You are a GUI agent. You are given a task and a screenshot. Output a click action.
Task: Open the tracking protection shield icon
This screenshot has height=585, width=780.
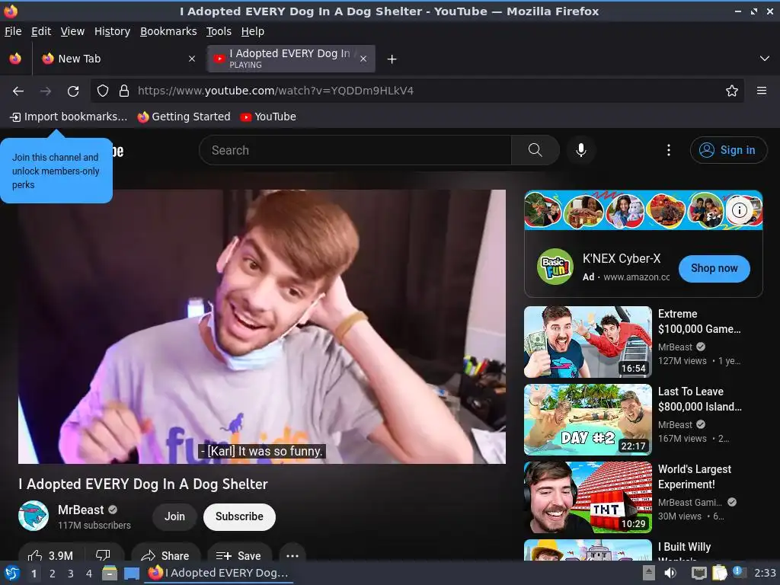[x=103, y=91]
